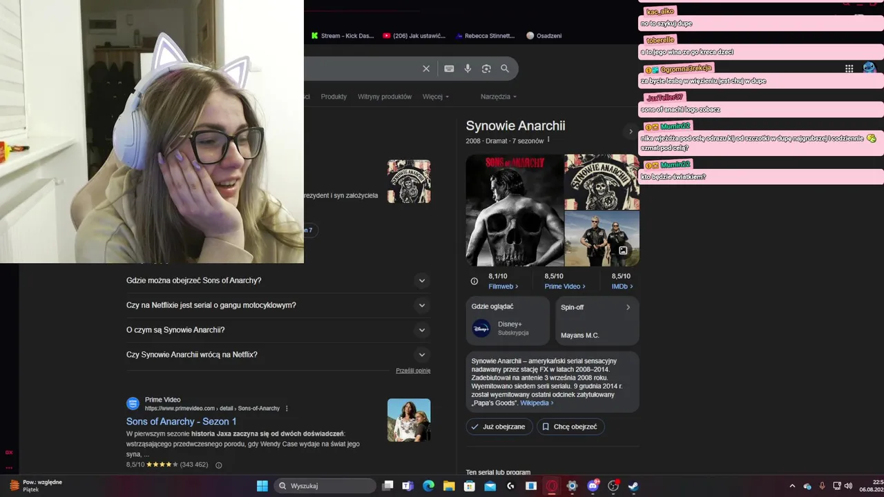Open the Spin-off card chevron
Screen dimensions: 884x497
coord(628,307)
